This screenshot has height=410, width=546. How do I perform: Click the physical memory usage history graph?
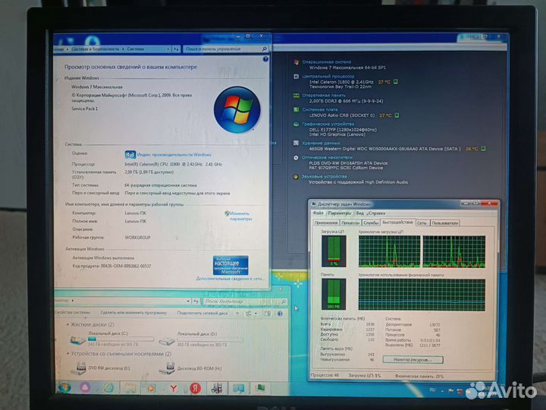coord(422,295)
